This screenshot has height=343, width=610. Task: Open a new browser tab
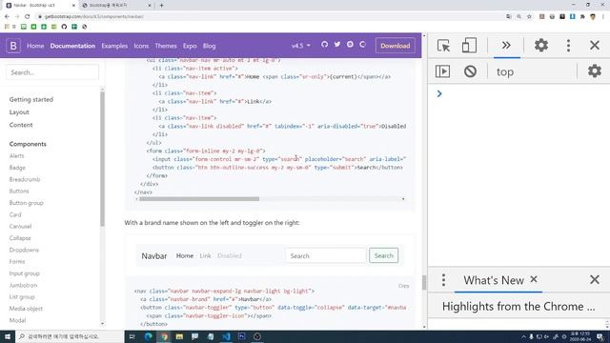(161, 6)
